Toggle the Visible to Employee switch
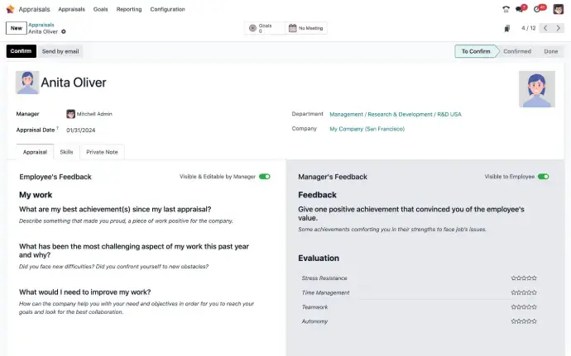 pos(543,177)
